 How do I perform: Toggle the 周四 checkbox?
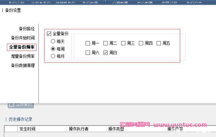[x=141, y=43]
